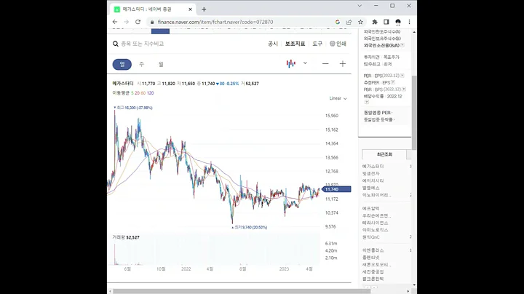This screenshot has height=294, width=524.
Task: Click the 외국인소진율 help icon
Action: [402, 45]
